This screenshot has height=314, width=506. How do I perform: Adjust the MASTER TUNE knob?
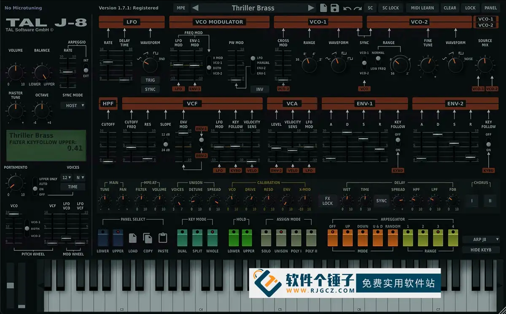point(16,110)
